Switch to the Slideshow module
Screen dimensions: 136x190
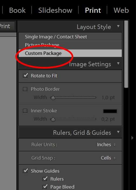tap(55, 10)
